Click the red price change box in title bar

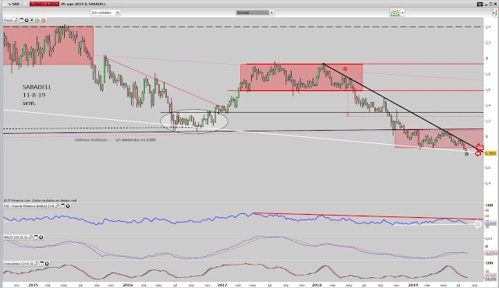(44, 4)
